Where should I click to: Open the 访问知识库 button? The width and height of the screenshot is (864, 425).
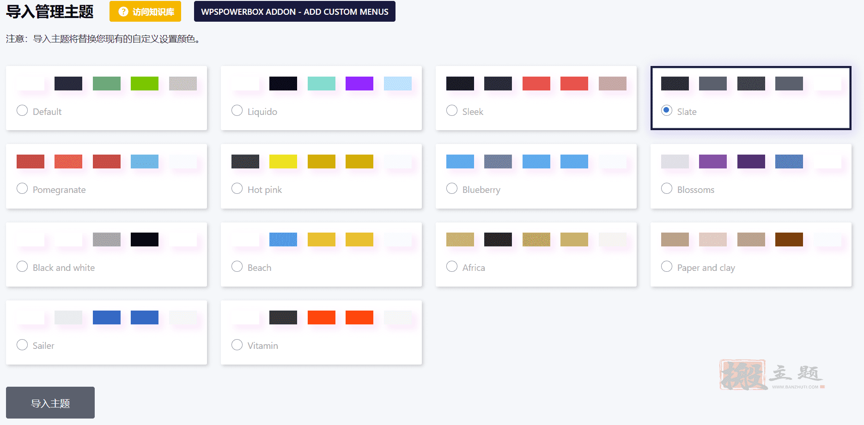pos(145,12)
